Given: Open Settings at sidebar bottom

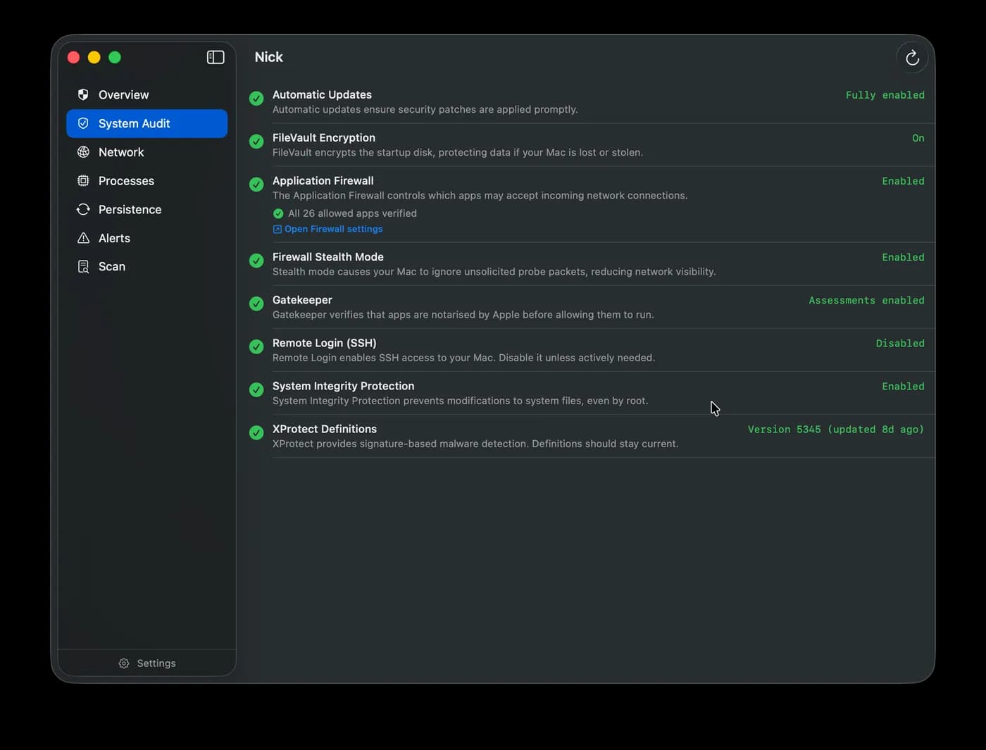Looking at the screenshot, I should pyautogui.click(x=147, y=663).
